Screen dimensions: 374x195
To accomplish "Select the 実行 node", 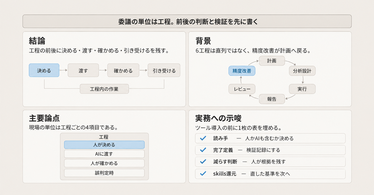I will pyautogui.click(x=302, y=89).
